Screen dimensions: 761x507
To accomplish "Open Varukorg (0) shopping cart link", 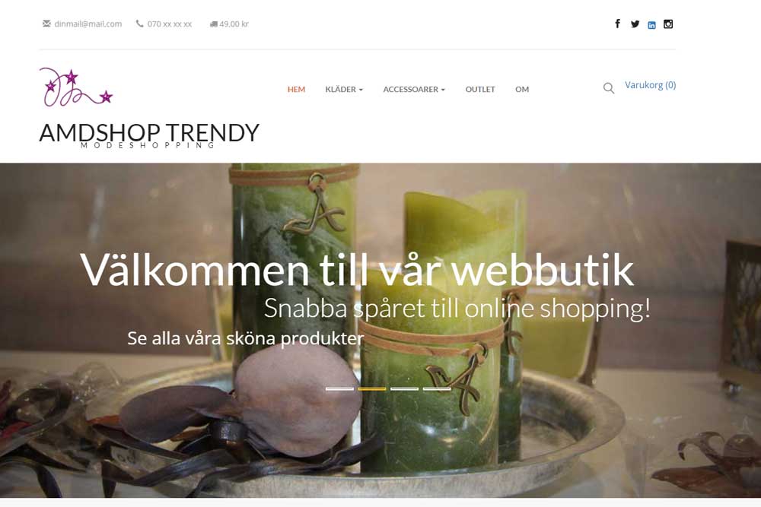I will coord(651,85).
